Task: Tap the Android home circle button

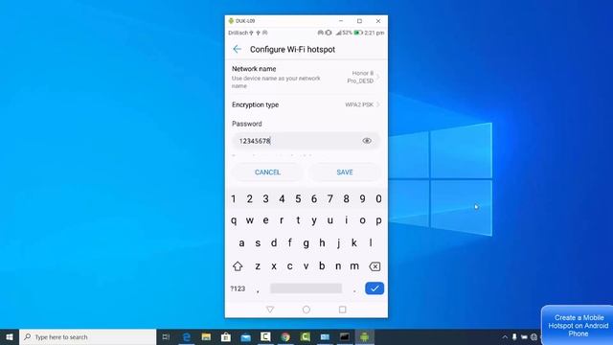Action: click(306, 310)
